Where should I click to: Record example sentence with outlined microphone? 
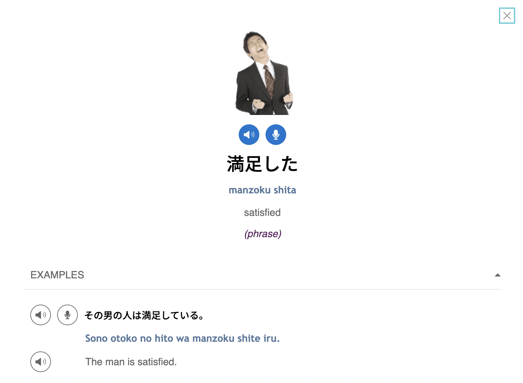67,315
